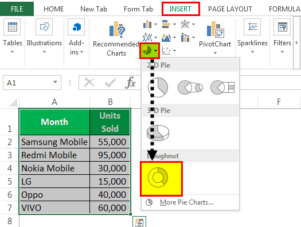The width and height of the screenshot is (301, 227).
Task: Expand Filters dropdown arrow
Action: 282,52
